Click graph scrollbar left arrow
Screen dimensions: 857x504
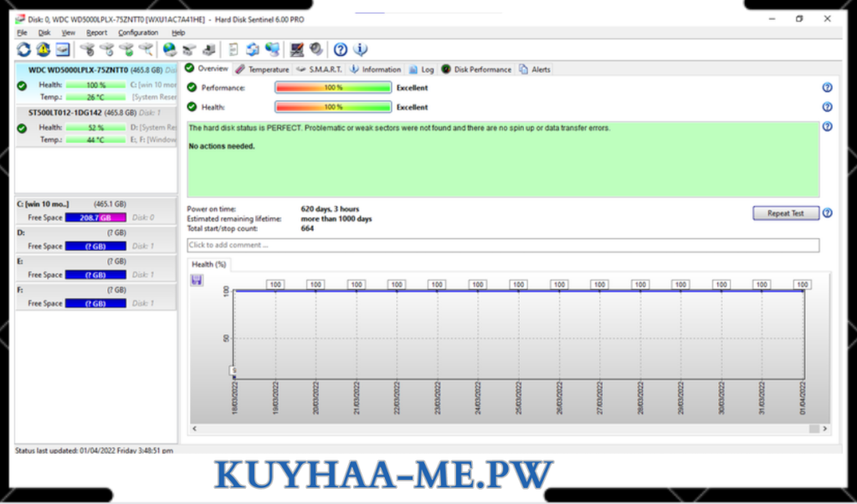tap(194, 429)
